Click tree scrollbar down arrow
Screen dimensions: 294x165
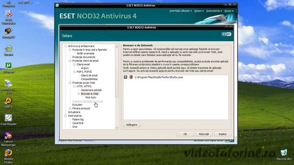pos(117,127)
